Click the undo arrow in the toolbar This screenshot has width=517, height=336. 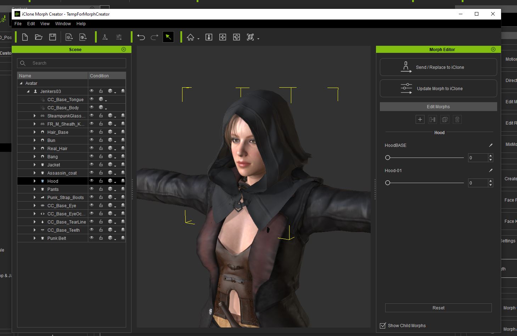pos(141,37)
